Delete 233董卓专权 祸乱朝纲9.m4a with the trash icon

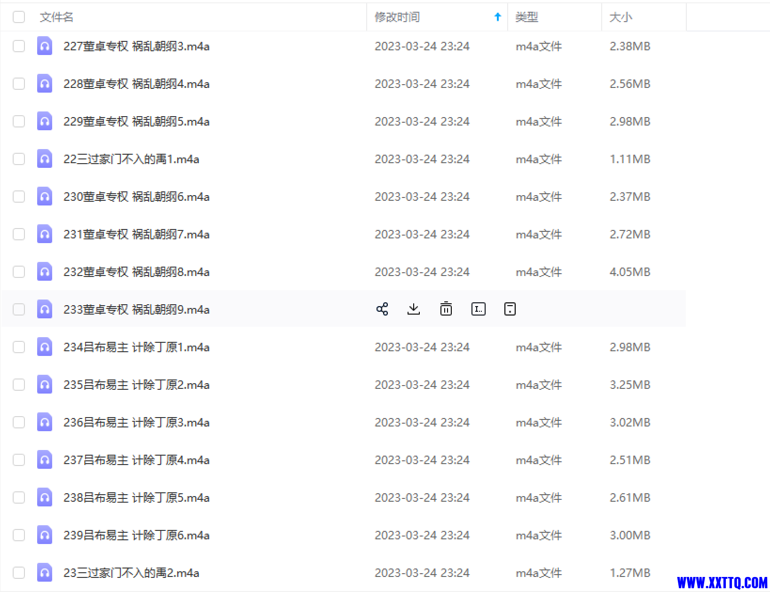446,309
